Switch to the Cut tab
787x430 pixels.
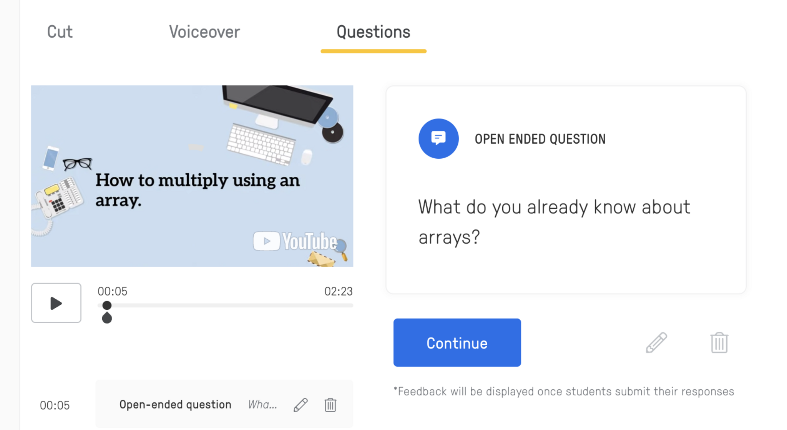pyautogui.click(x=60, y=32)
